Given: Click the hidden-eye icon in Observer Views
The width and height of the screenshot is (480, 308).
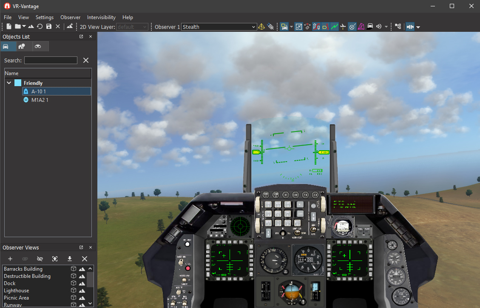Looking at the screenshot, I should [40, 259].
